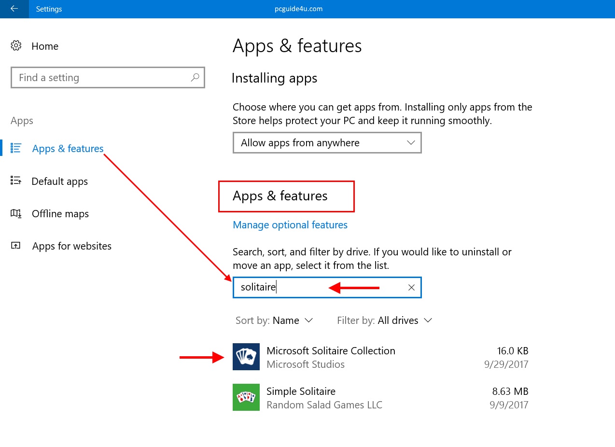Click the Home gear icon
This screenshot has height=447, width=615.
point(16,46)
